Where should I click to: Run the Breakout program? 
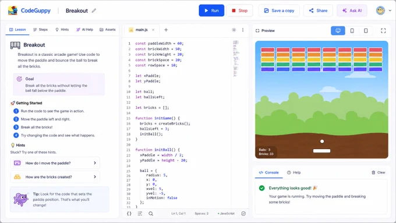coord(211,10)
